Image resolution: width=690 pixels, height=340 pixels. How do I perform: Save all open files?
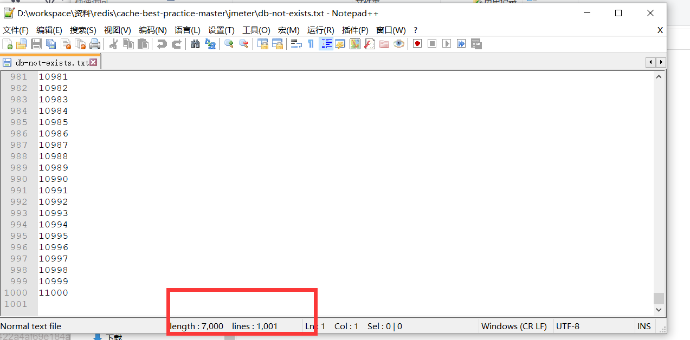(x=51, y=44)
